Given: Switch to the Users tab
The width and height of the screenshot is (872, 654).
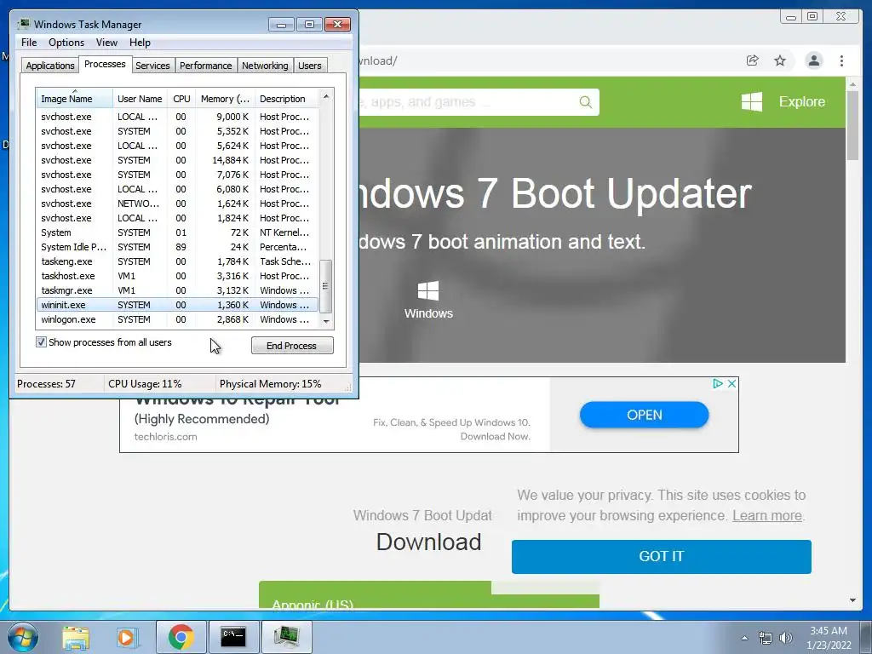Looking at the screenshot, I should pos(309,66).
